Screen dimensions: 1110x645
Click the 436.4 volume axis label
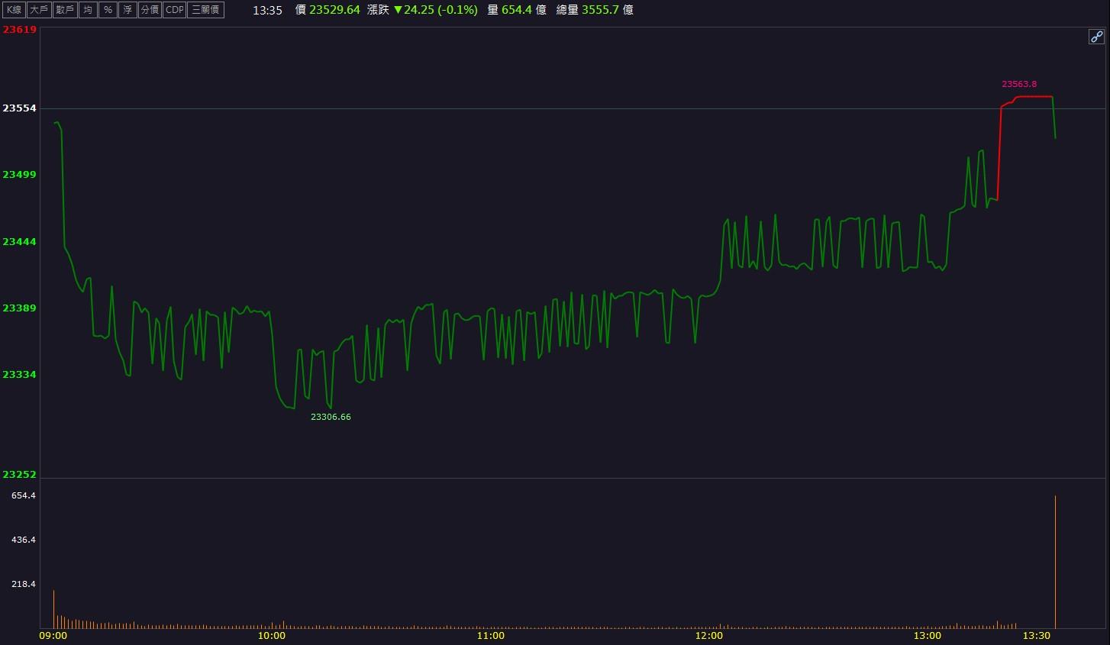pos(23,540)
